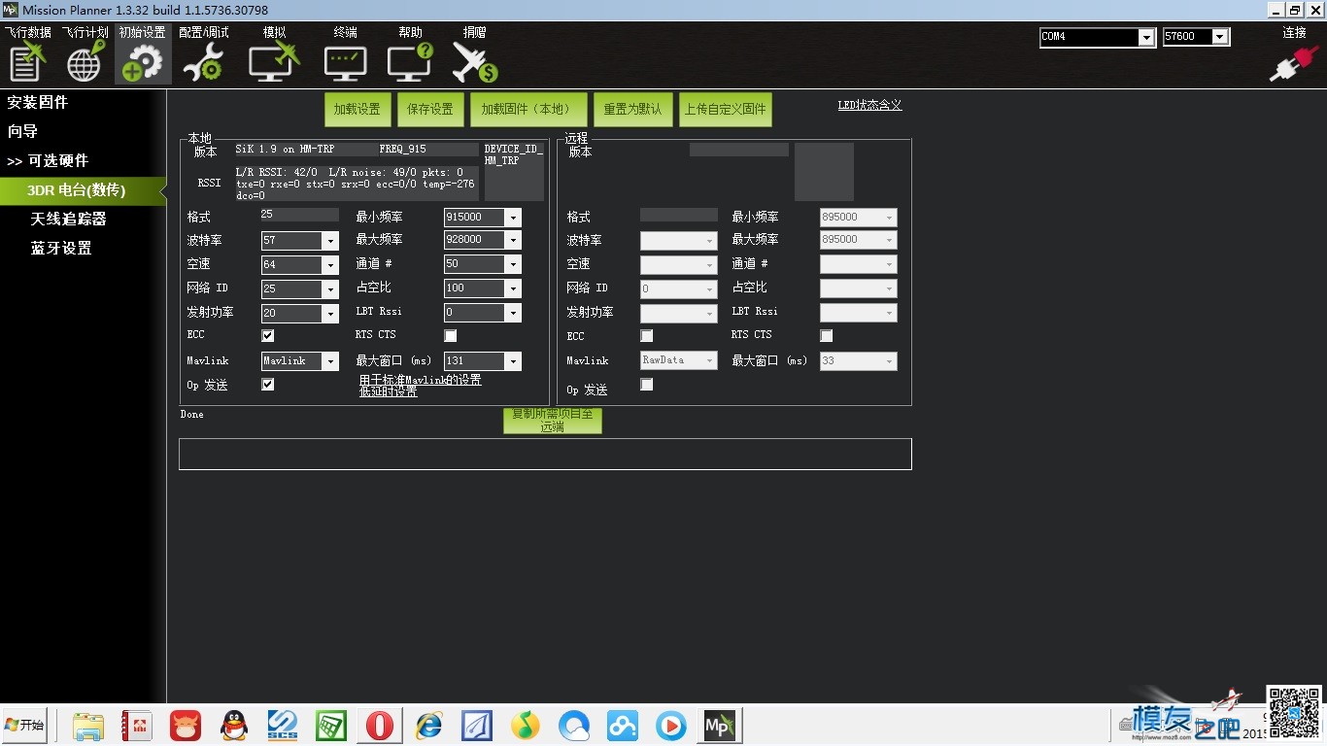
Task: Open the red bull-face taskbar icon
Action: (186, 726)
